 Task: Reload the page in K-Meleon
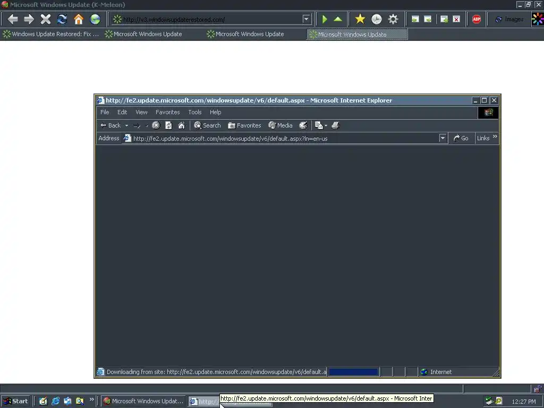pos(62,19)
